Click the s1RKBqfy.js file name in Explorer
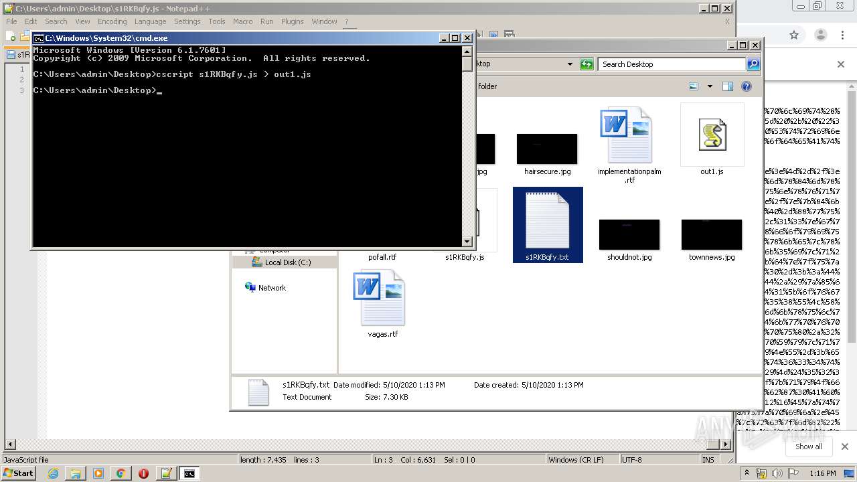Screen dimensions: 857x482 point(465,257)
